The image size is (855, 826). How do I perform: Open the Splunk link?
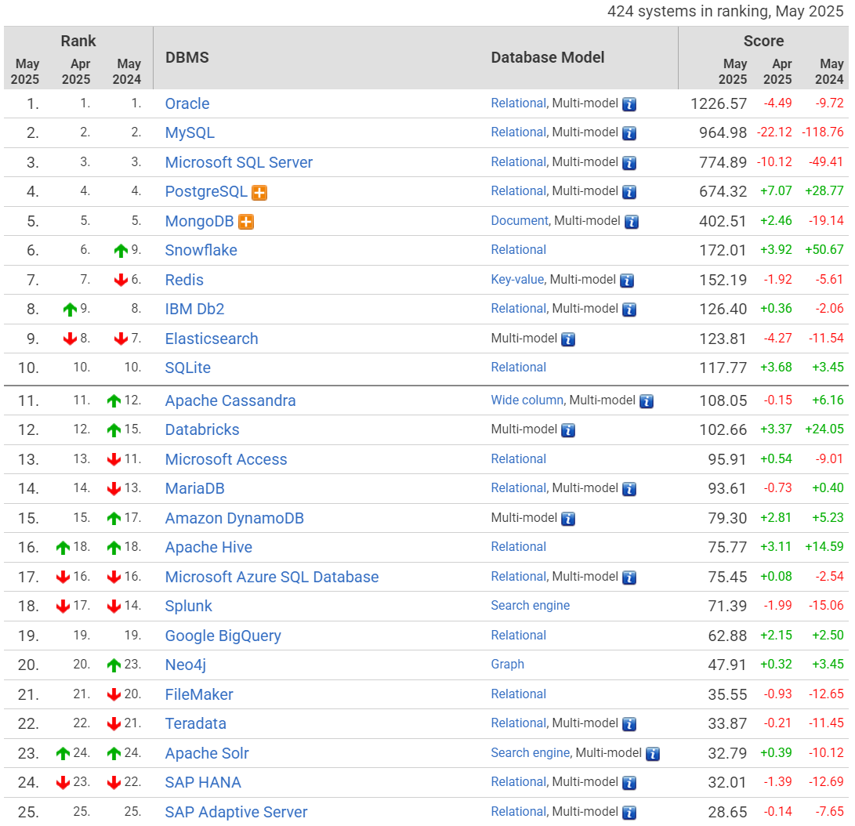(x=189, y=607)
